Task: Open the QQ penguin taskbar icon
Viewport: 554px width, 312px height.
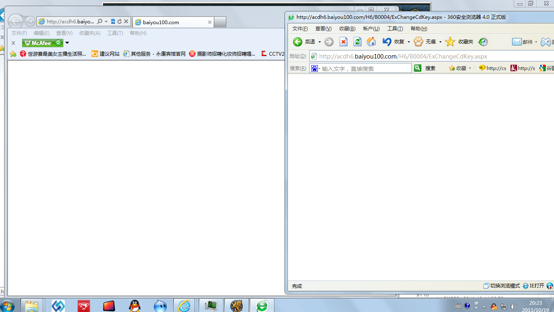Action: (134, 305)
